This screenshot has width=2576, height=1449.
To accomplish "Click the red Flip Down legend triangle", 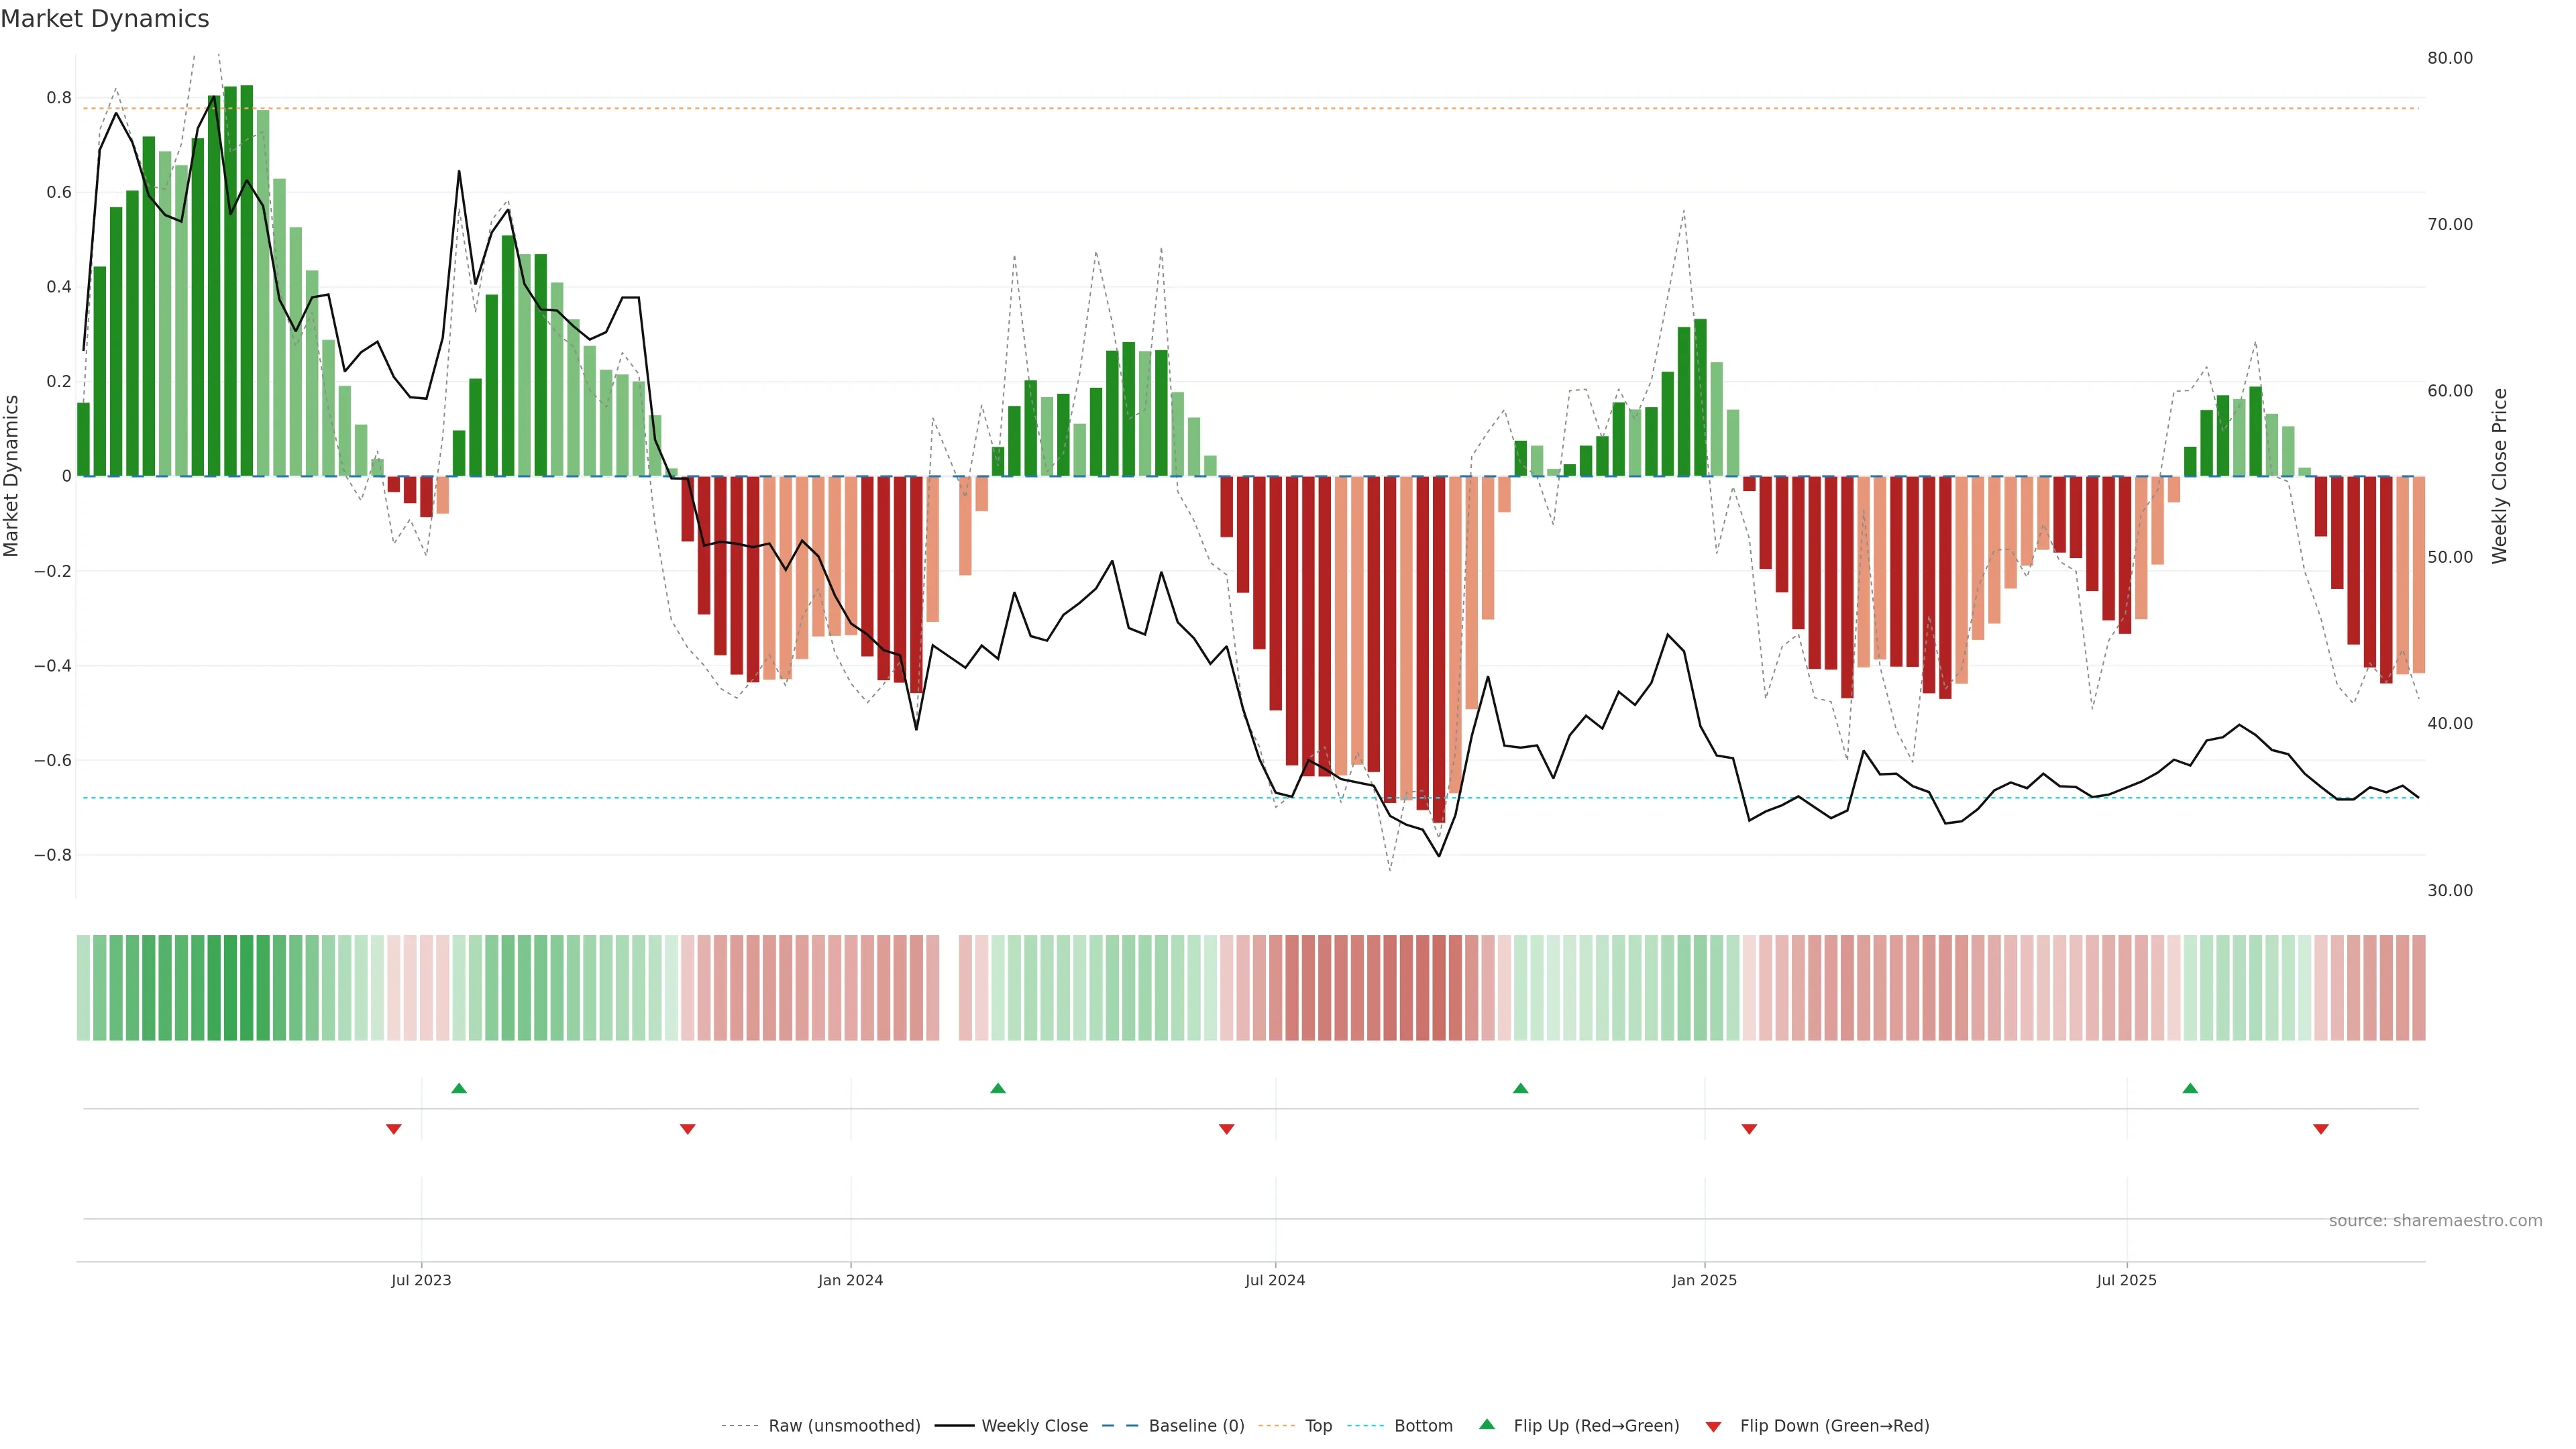I will point(1713,1426).
